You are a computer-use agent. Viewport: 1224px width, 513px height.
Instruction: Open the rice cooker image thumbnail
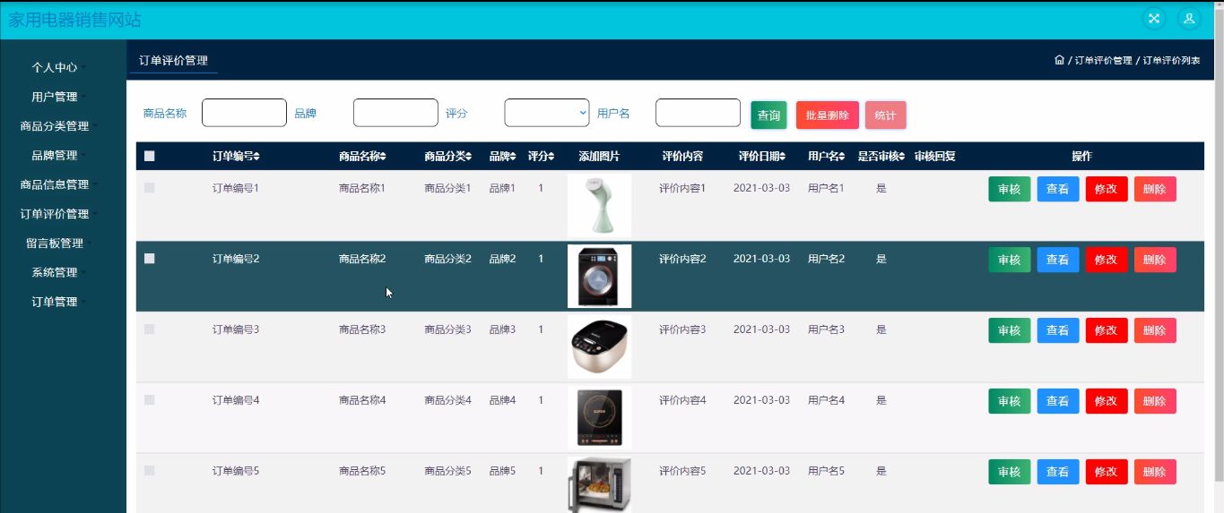(599, 346)
